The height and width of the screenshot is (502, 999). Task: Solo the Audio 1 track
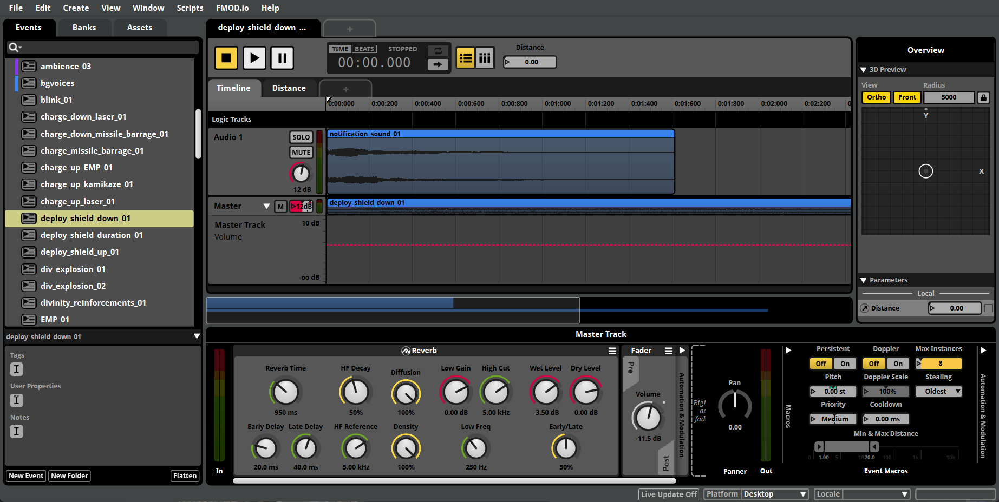[301, 137]
